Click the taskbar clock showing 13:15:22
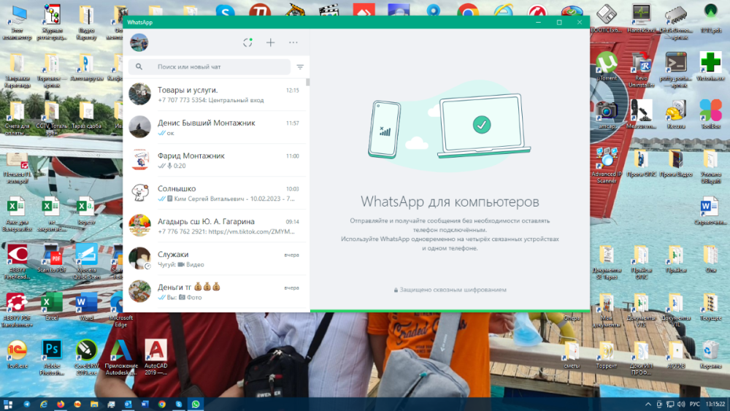 click(x=715, y=404)
